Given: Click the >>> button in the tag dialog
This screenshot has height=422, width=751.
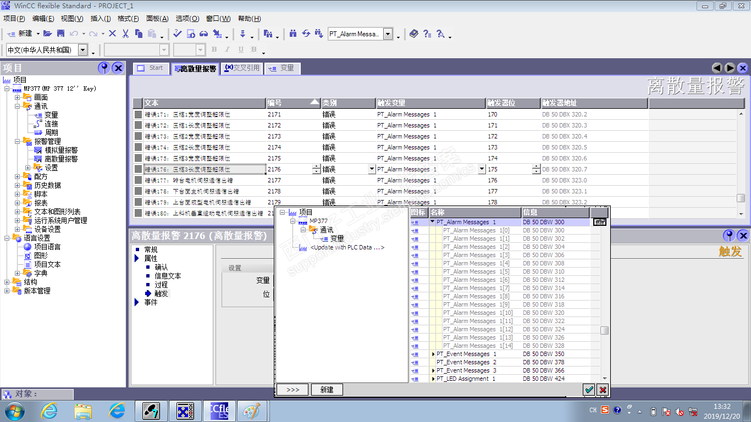Looking at the screenshot, I should tap(293, 390).
